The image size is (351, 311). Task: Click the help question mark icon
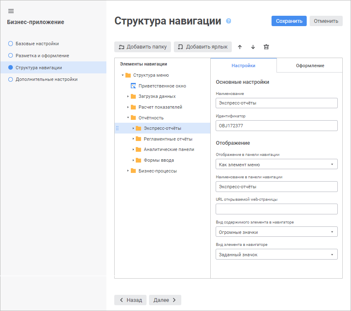tap(228, 21)
